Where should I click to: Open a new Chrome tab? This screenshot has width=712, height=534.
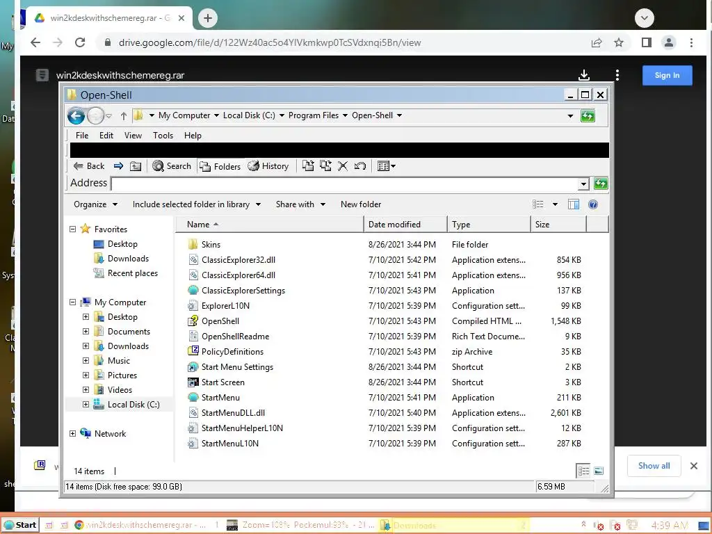(x=208, y=18)
